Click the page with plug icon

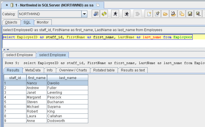pos(157,14)
